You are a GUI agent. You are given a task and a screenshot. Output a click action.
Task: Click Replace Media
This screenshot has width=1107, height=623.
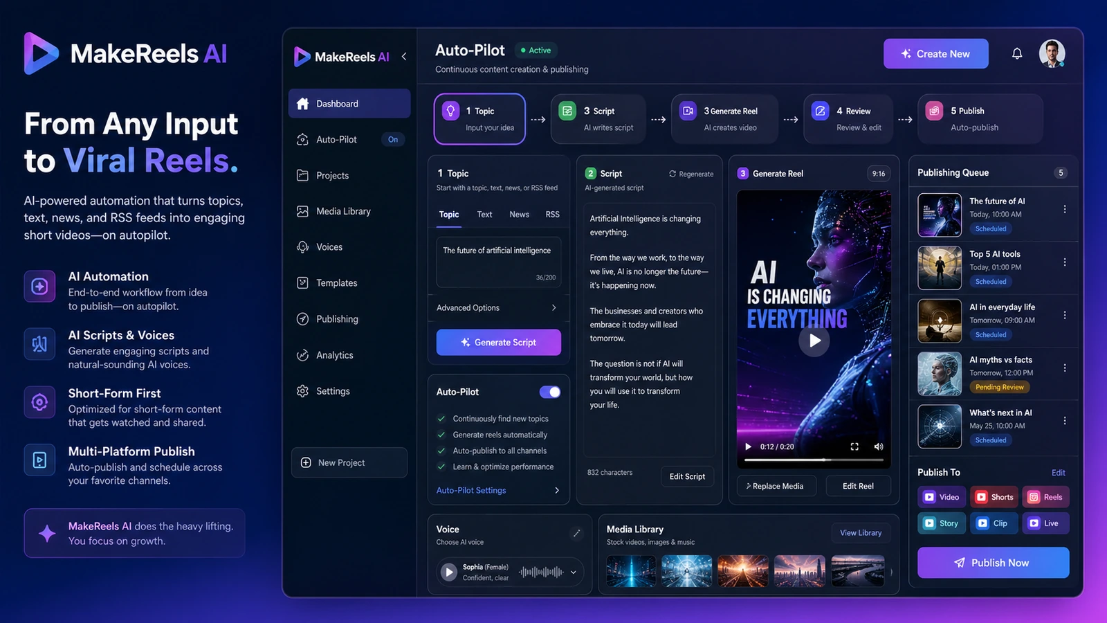click(776, 486)
